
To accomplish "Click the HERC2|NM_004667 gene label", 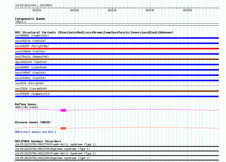I will tap(27, 107).
